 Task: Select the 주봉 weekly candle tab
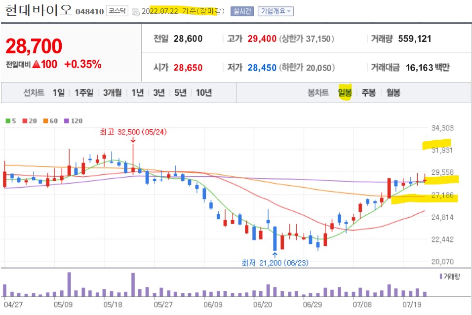pyautogui.click(x=368, y=93)
